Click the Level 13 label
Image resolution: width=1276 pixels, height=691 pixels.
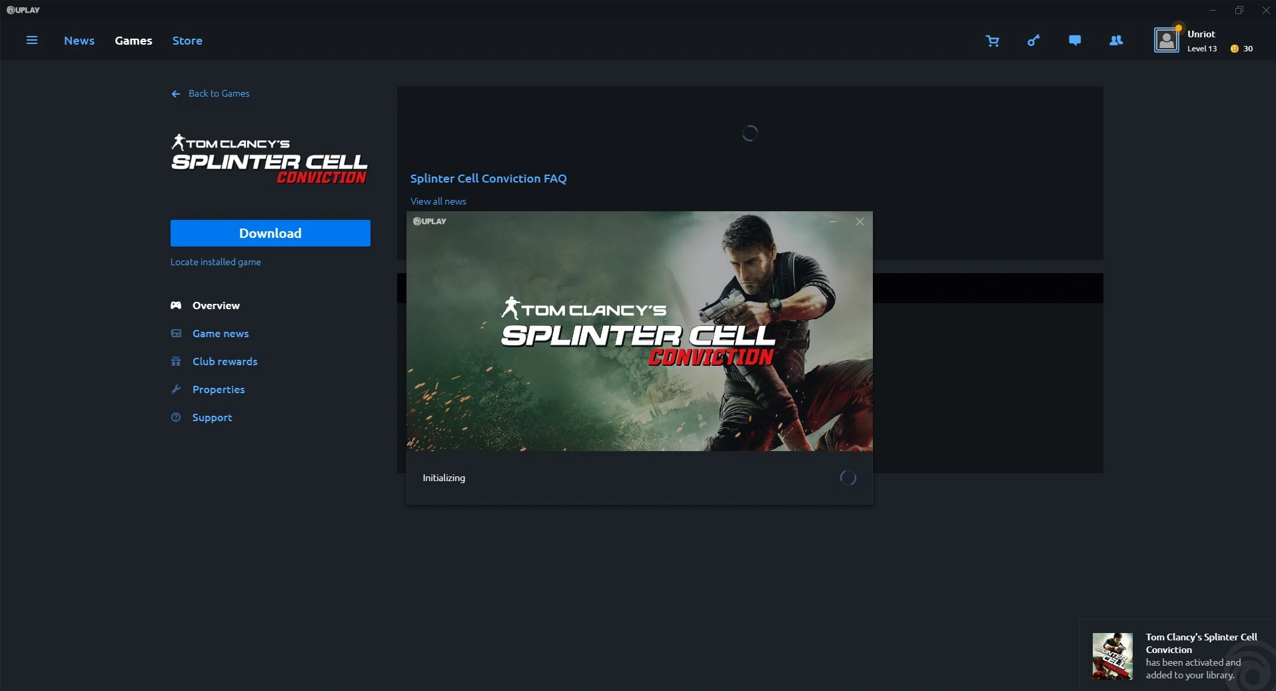[x=1202, y=49]
